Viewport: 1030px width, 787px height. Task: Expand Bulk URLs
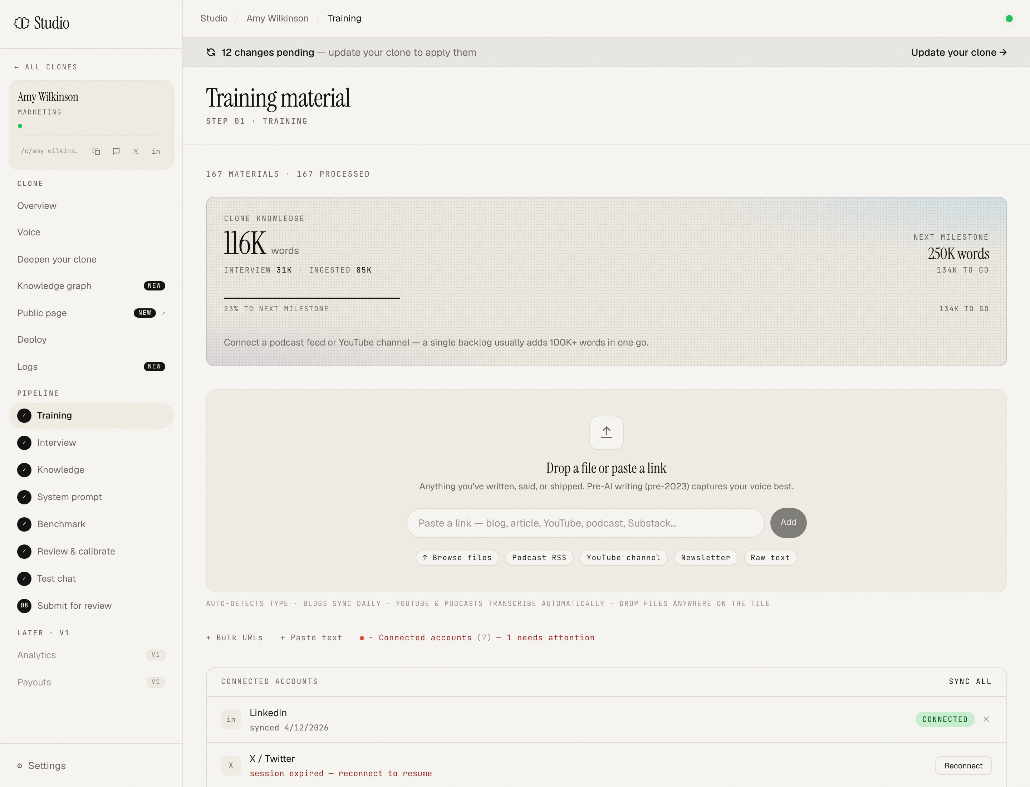[235, 637]
